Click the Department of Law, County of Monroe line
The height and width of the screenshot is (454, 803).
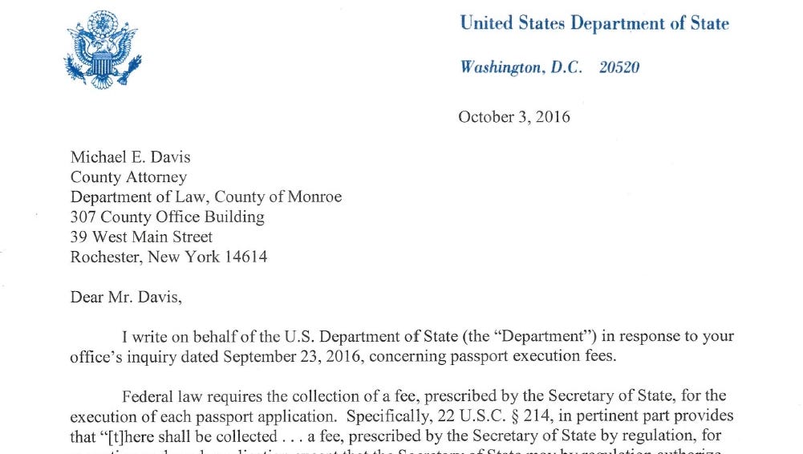(206, 197)
